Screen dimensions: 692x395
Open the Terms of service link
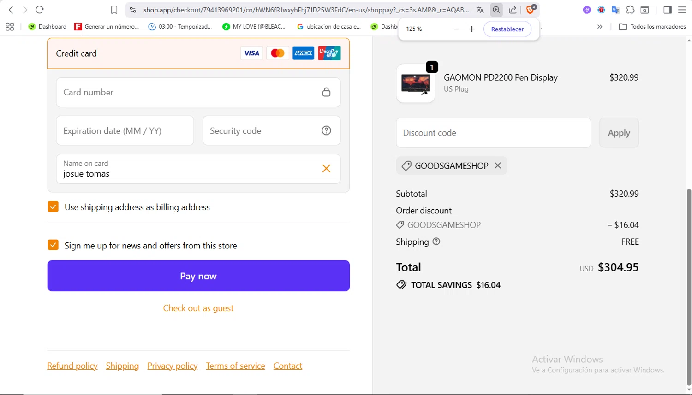[x=235, y=366]
